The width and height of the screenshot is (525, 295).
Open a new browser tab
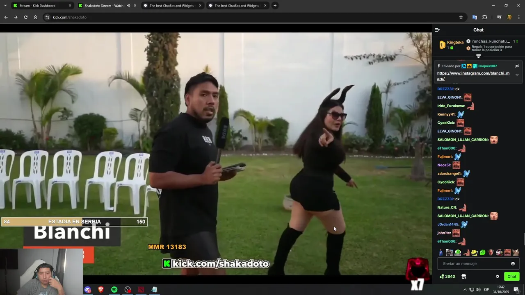[x=275, y=6]
